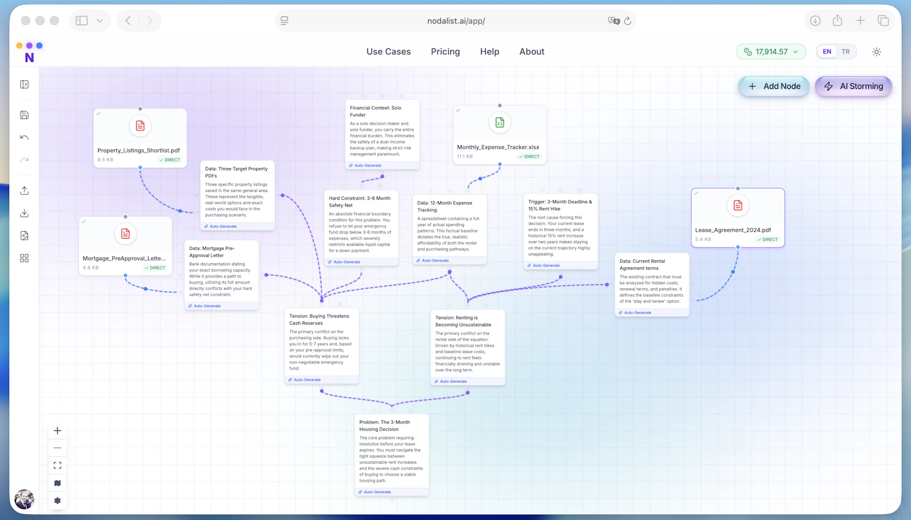
Task: Click Auto-Generate on Data: Mortgage Pre-Approval Letter node
Action: [x=204, y=306]
